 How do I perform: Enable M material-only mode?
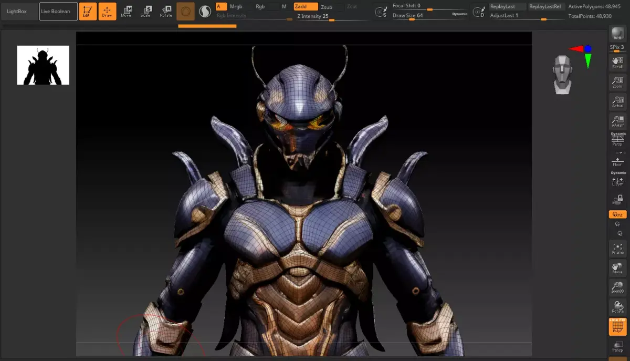pos(285,7)
